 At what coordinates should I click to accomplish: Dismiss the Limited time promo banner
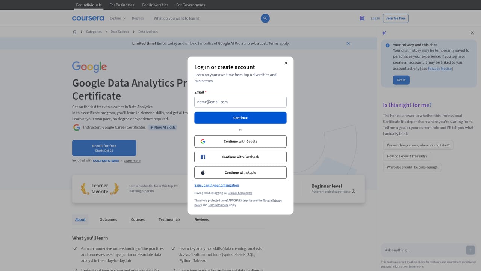[x=348, y=43]
